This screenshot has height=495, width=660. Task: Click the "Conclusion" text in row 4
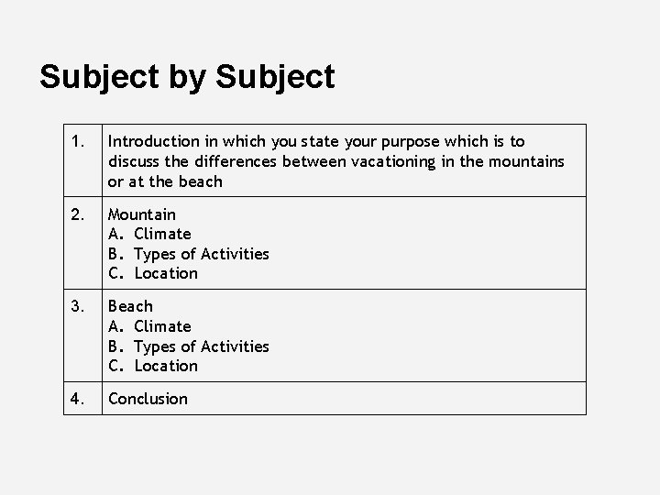pyautogui.click(x=148, y=399)
